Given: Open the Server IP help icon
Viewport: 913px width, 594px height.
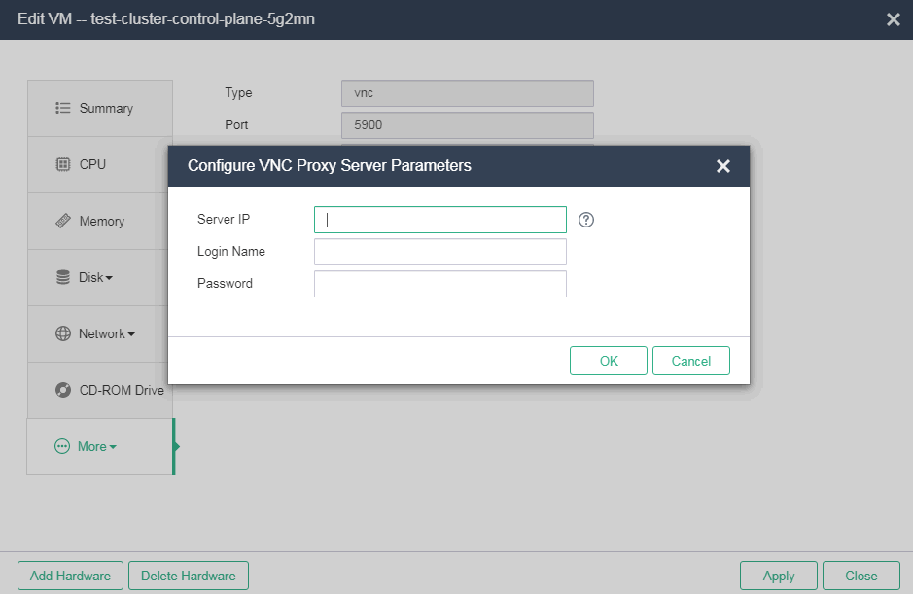Looking at the screenshot, I should click(x=586, y=220).
